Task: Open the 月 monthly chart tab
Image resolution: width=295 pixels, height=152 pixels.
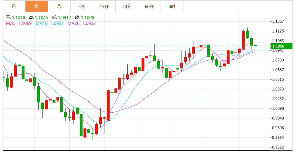Action: [59, 6]
